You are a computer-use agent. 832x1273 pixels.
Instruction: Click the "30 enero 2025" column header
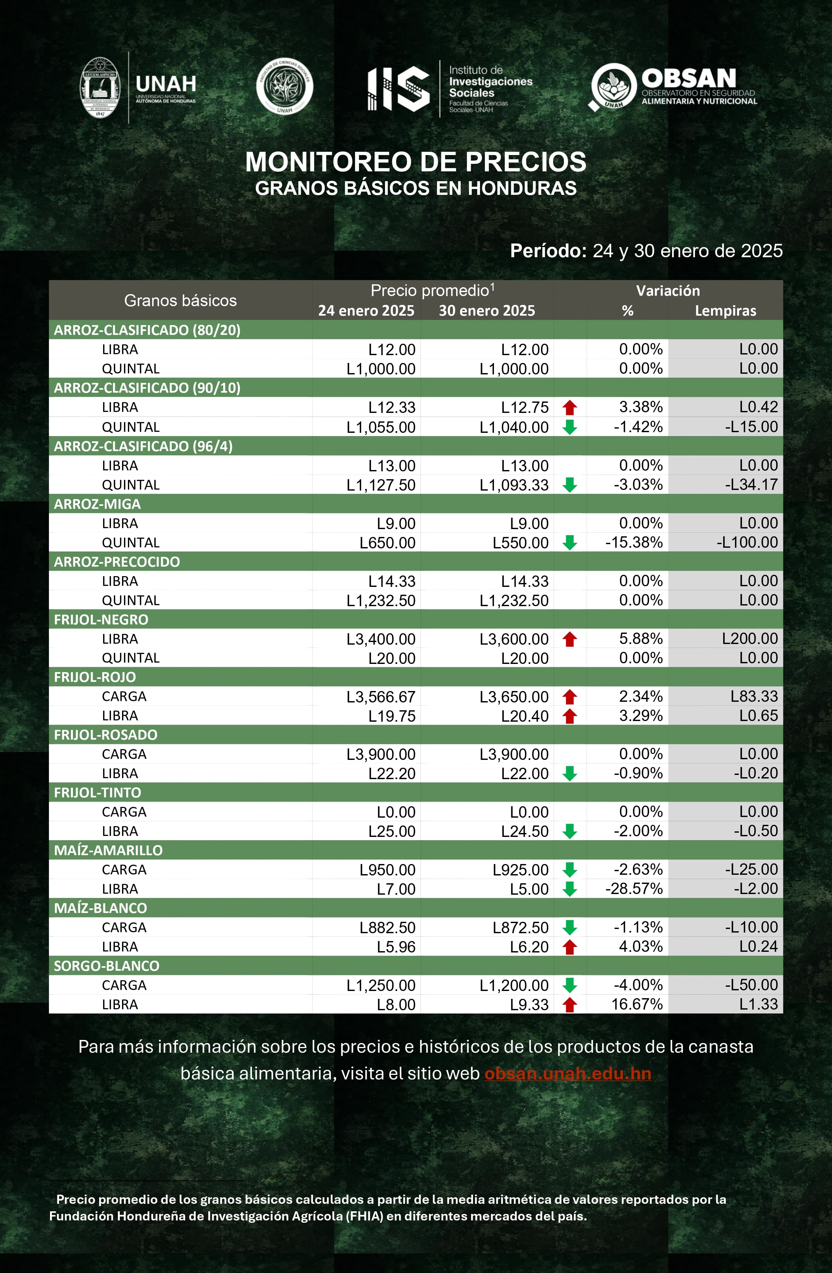pyautogui.click(x=486, y=311)
